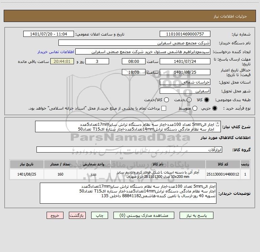This screenshot has width=260, height=252.
Task: Click the خروج exit button
Action: 55,215
